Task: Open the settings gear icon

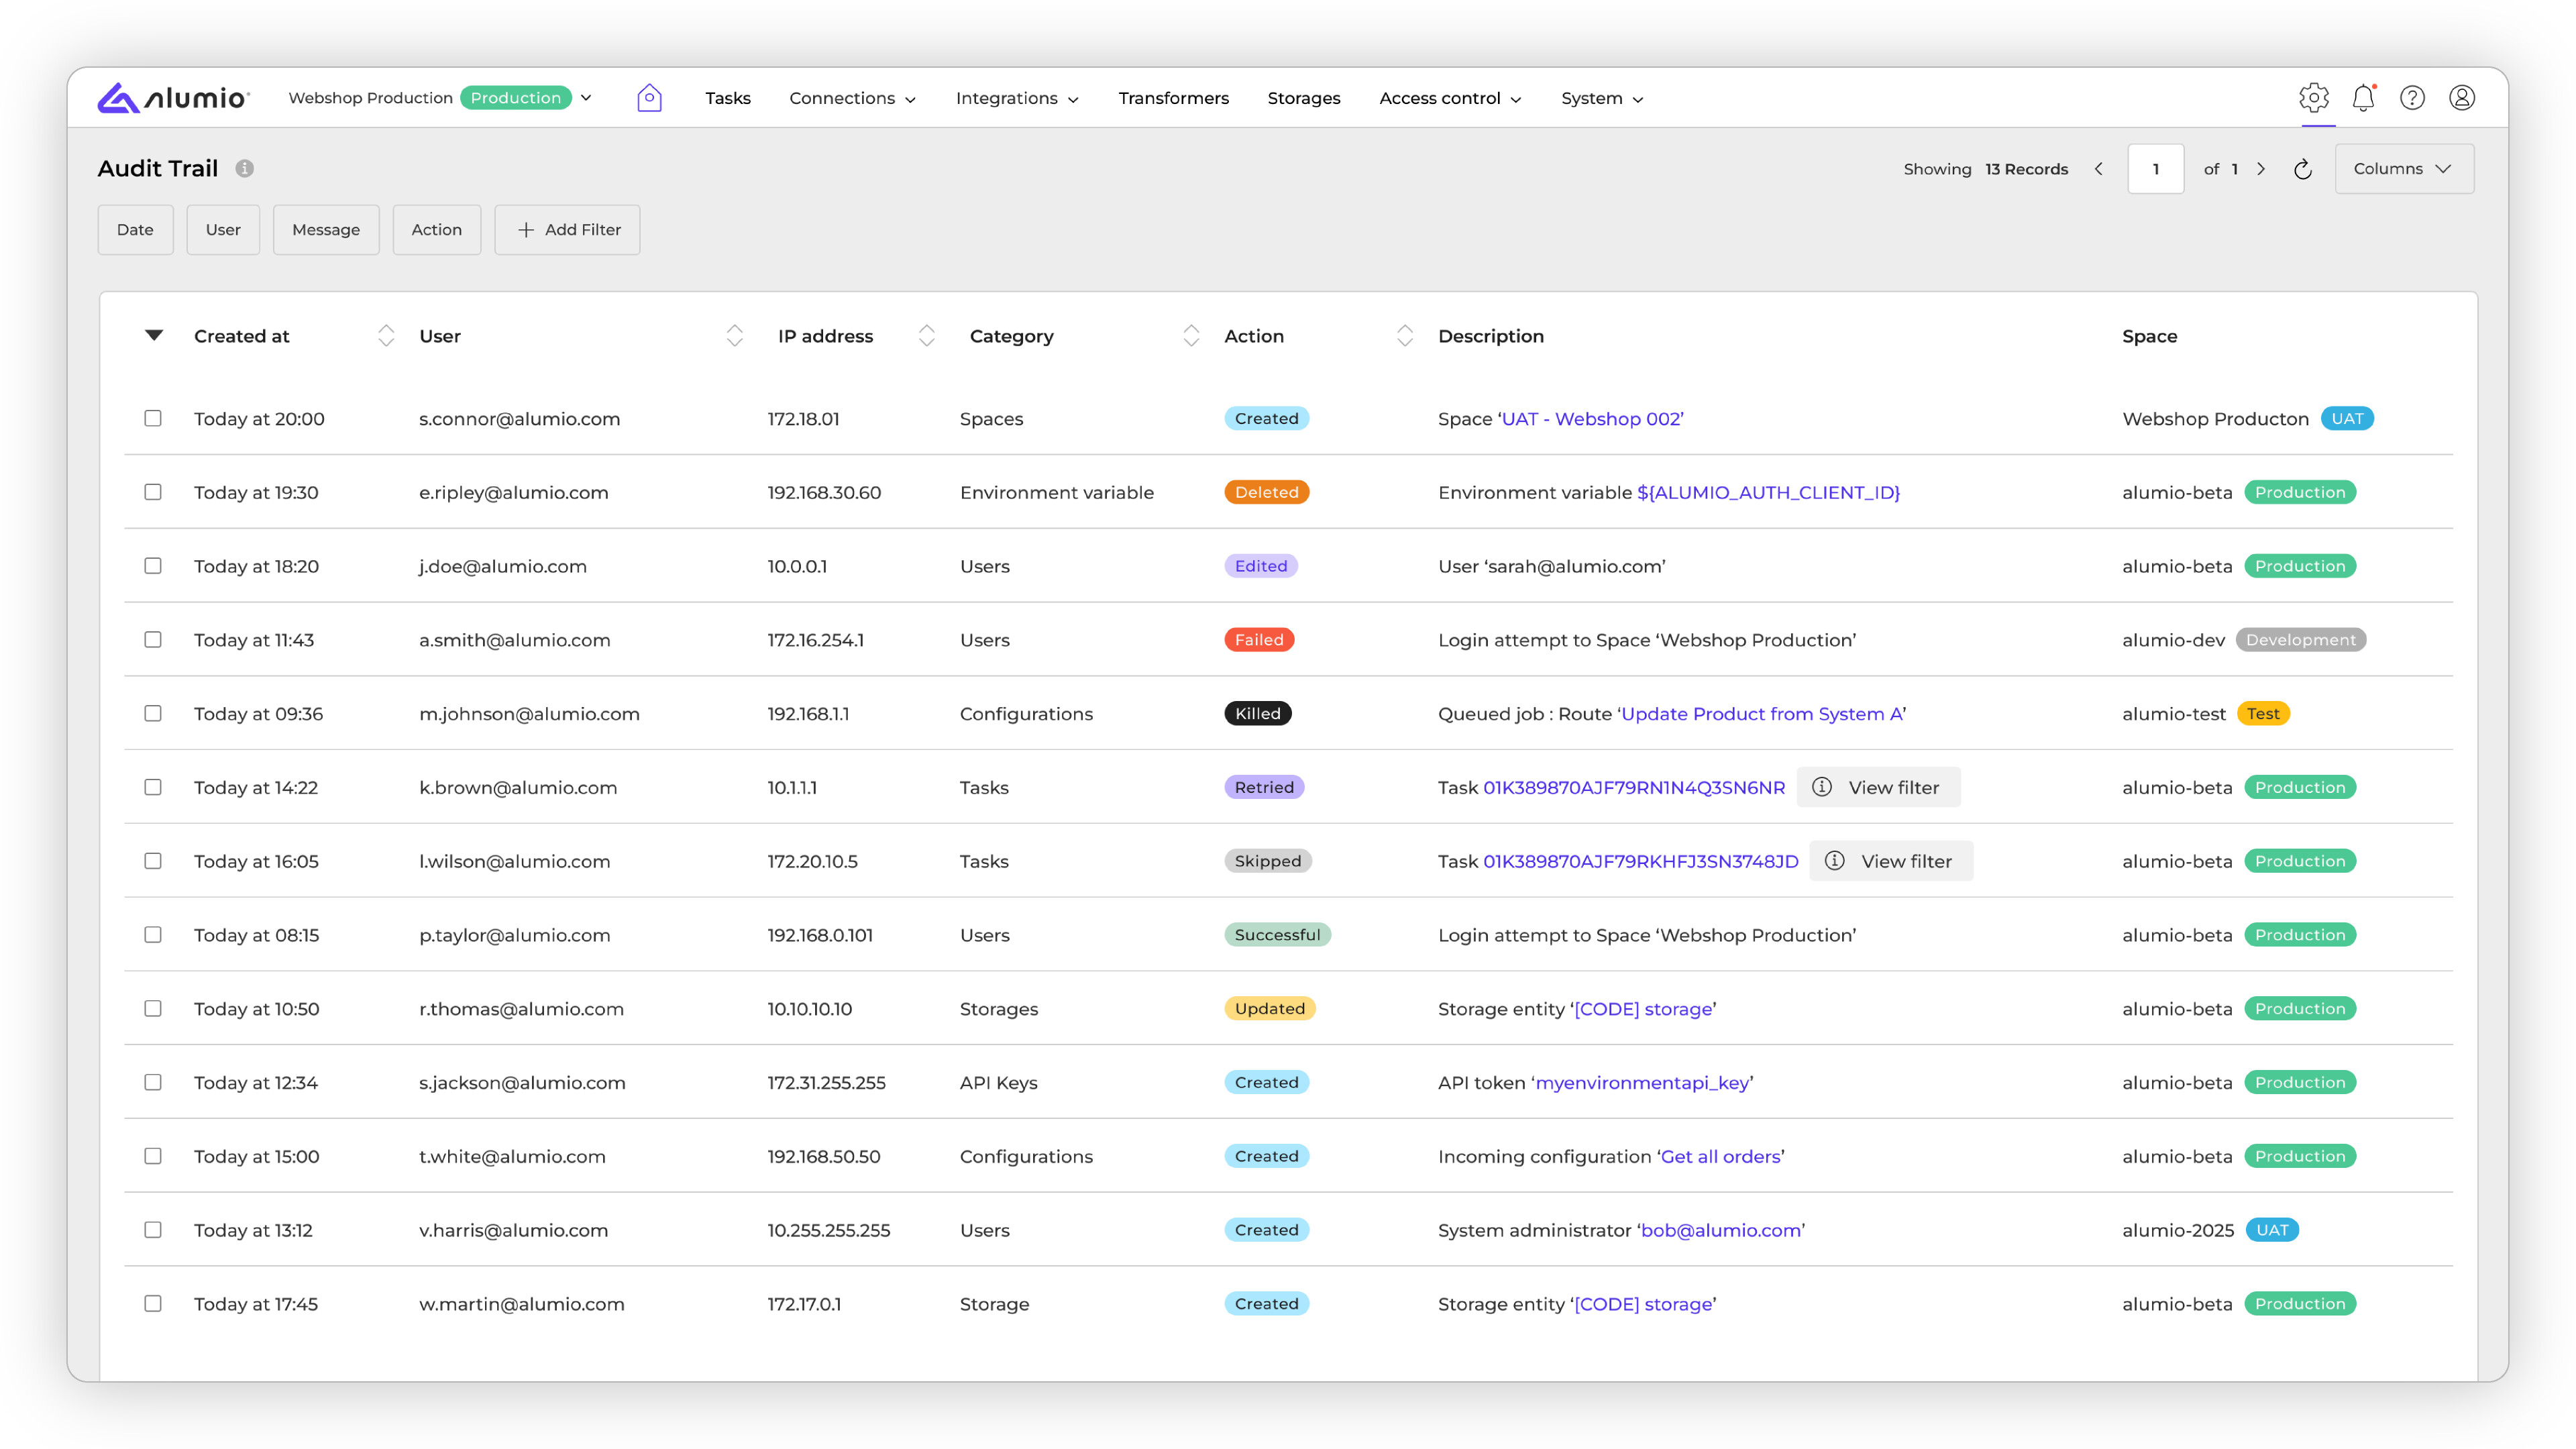Action: pyautogui.click(x=2313, y=98)
